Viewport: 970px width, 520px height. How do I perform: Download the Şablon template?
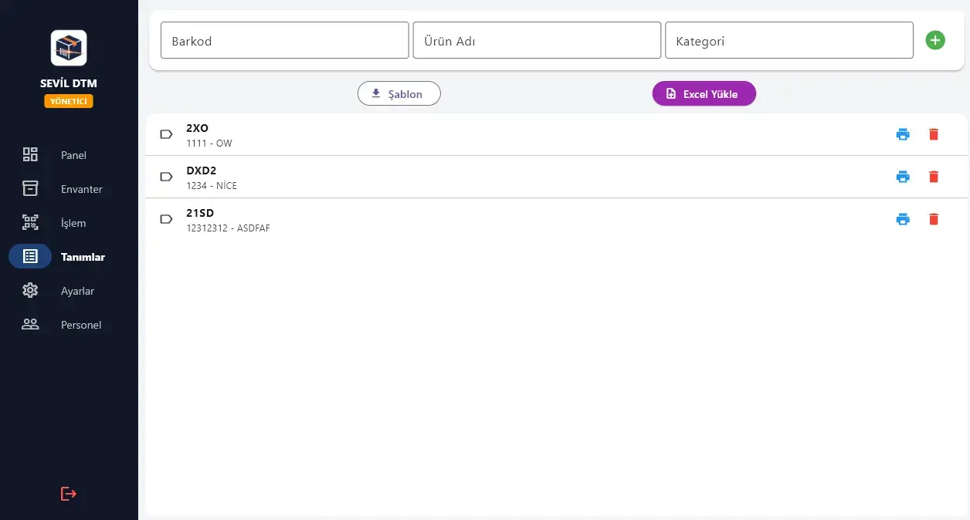pyautogui.click(x=399, y=94)
